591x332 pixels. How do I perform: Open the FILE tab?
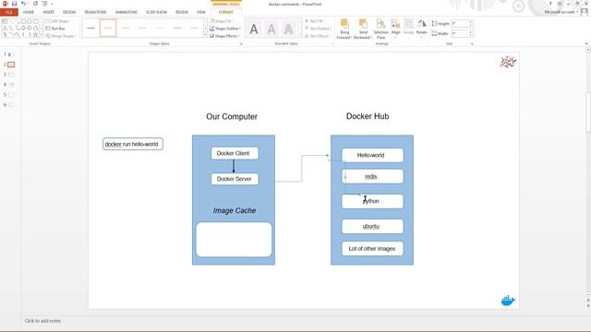pos(9,12)
